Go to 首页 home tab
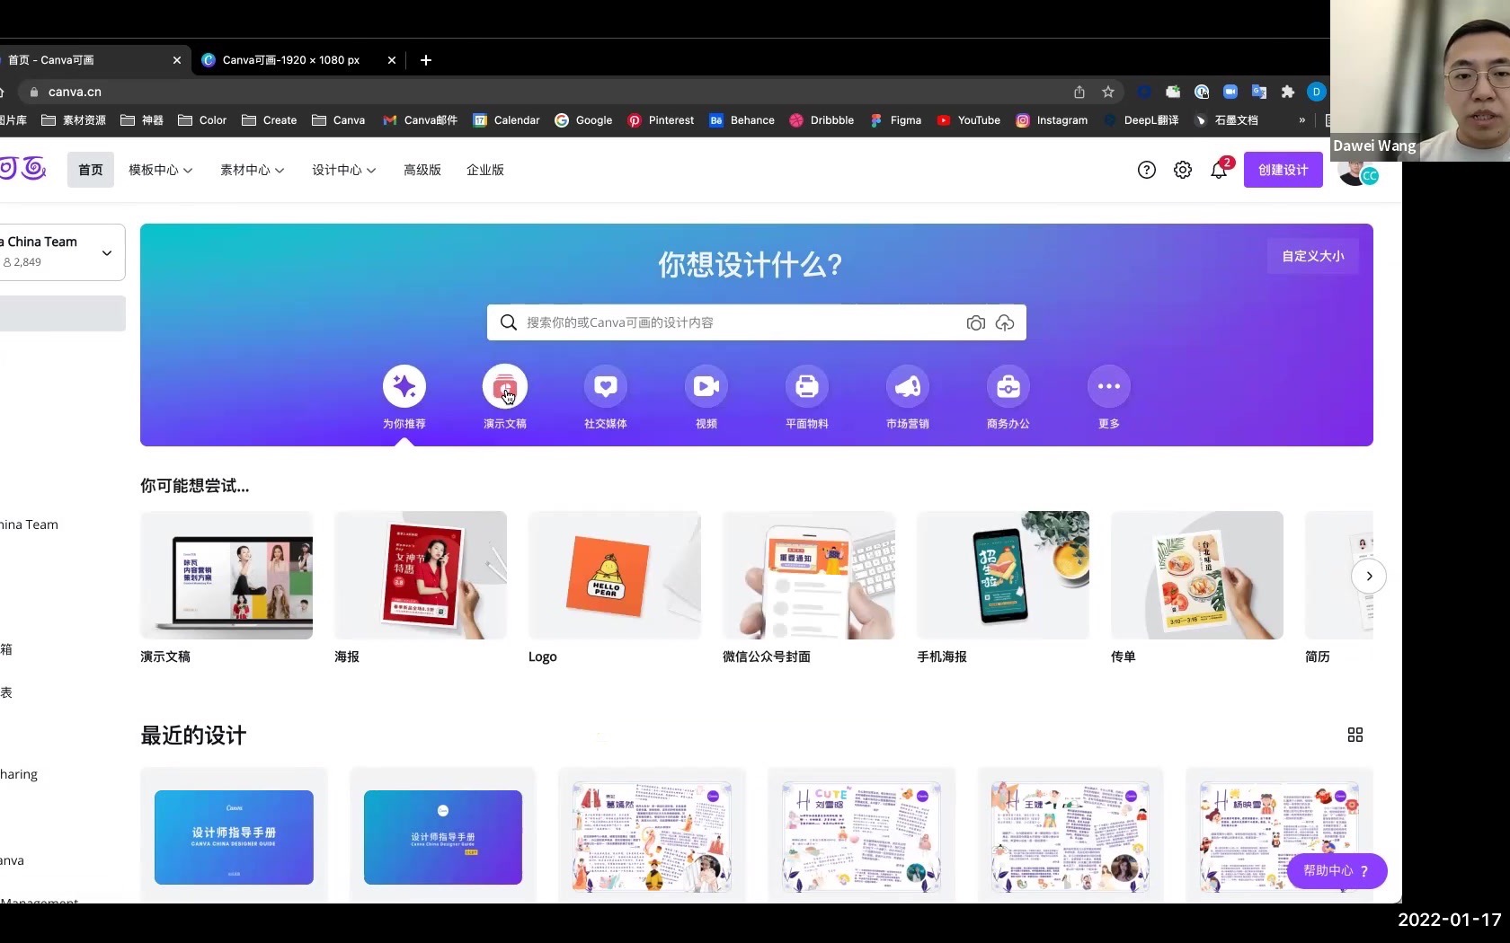The height and width of the screenshot is (943, 1510). pyautogui.click(x=91, y=170)
